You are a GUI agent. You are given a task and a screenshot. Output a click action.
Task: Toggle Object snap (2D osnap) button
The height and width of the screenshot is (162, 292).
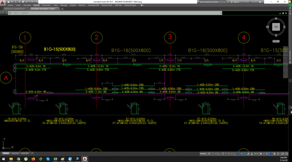238,154
